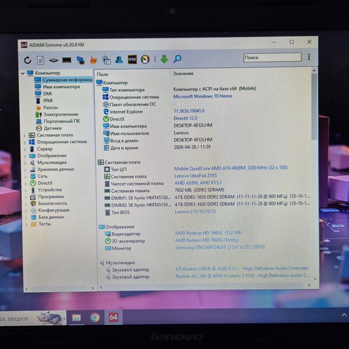Expand the Сеть tree node
The width and height of the screenshot is (349, 349).
(25, 176)
